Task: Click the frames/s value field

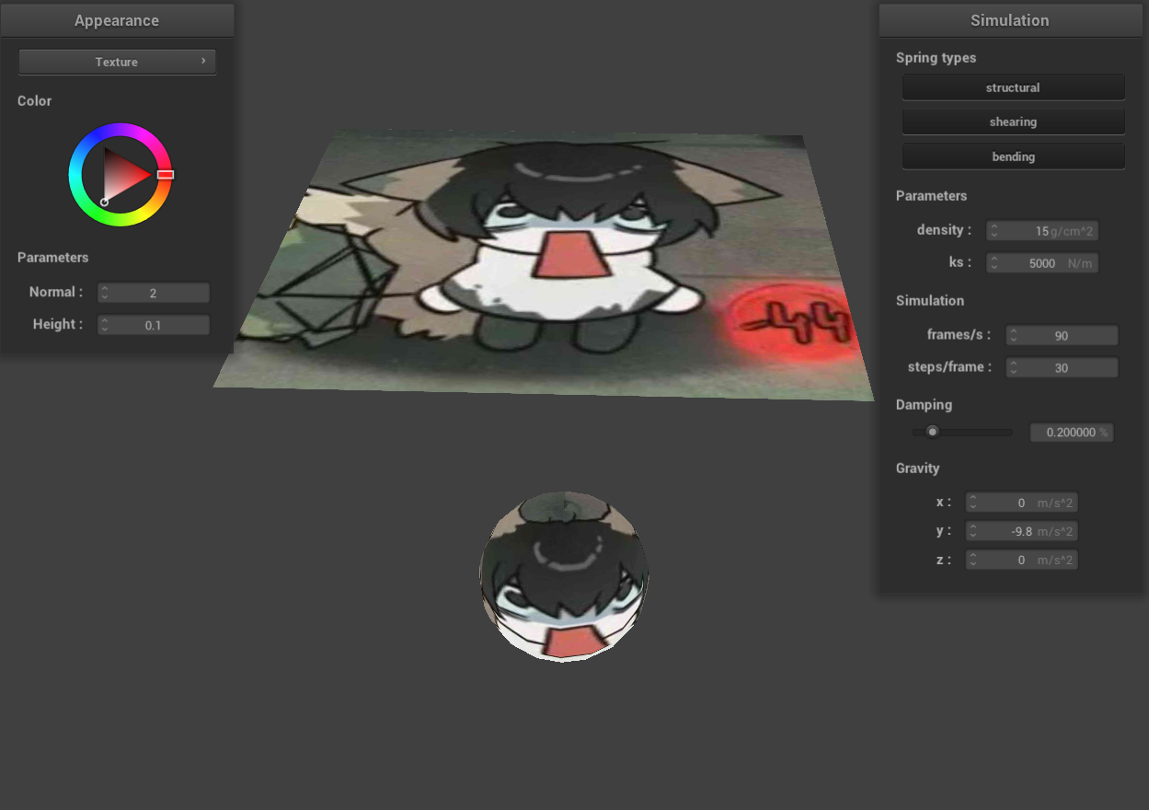Action: [1062, 335]
